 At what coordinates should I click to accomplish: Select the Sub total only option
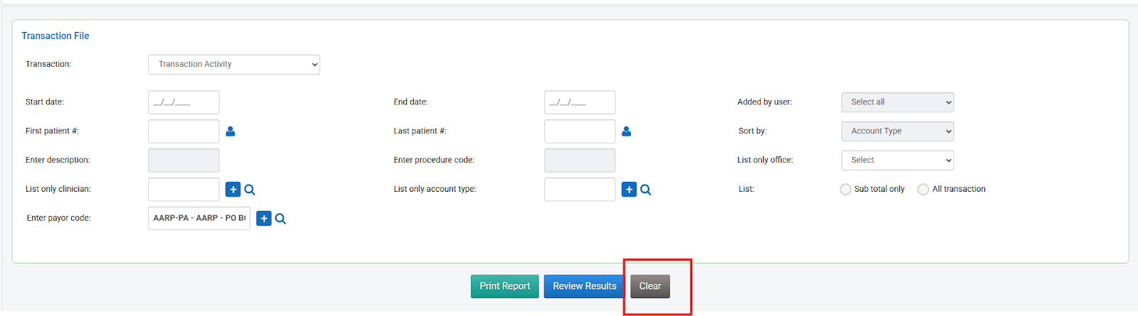tap(846, 190)
